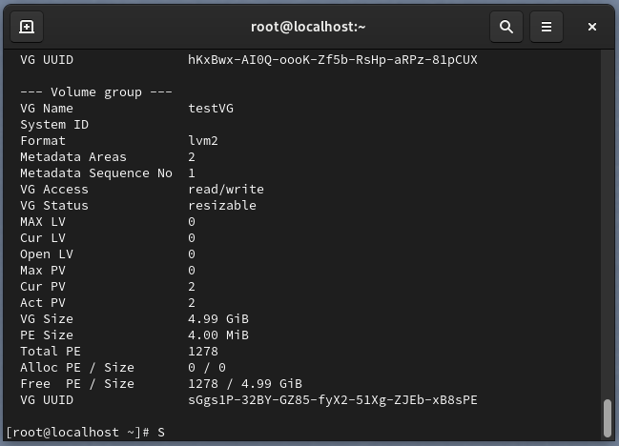619x446 pixels.
Task: Click the Volume group section header
Action: [96, 92]
